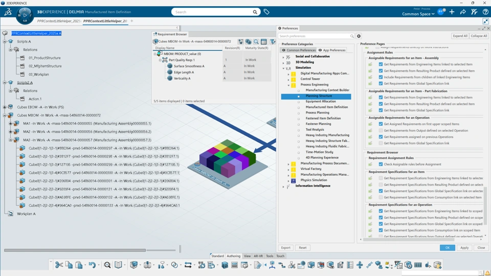Enable Global Specification link checkbox under Operation requirements
491x276 pixels.
[x=381, y=143]
